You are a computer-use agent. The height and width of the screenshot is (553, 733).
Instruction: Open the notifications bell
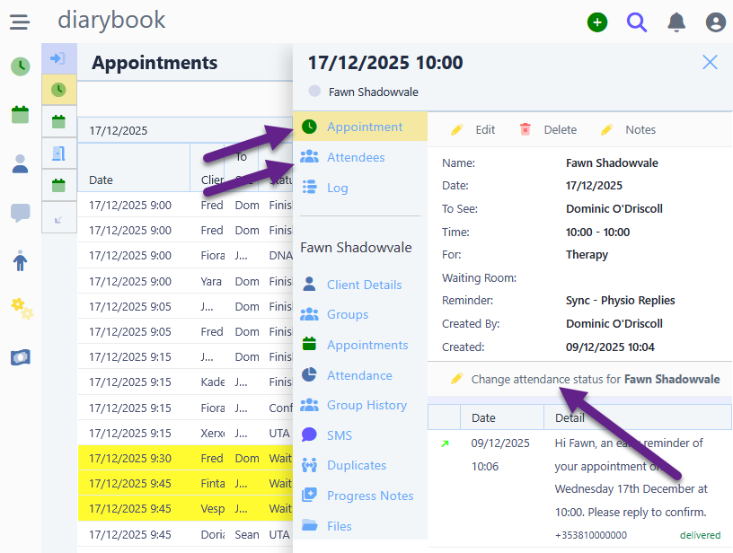coord(676,22)
